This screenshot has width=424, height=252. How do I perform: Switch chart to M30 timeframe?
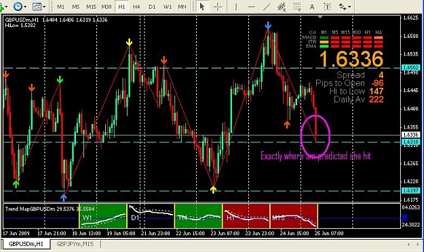click(107, 7)
